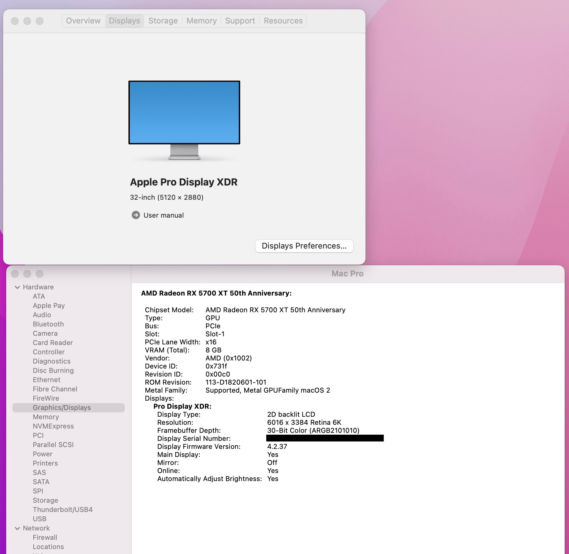Screen dimensions: 569x554
Task: Click the Device ID value 0x731f
Action: (216, 366)
